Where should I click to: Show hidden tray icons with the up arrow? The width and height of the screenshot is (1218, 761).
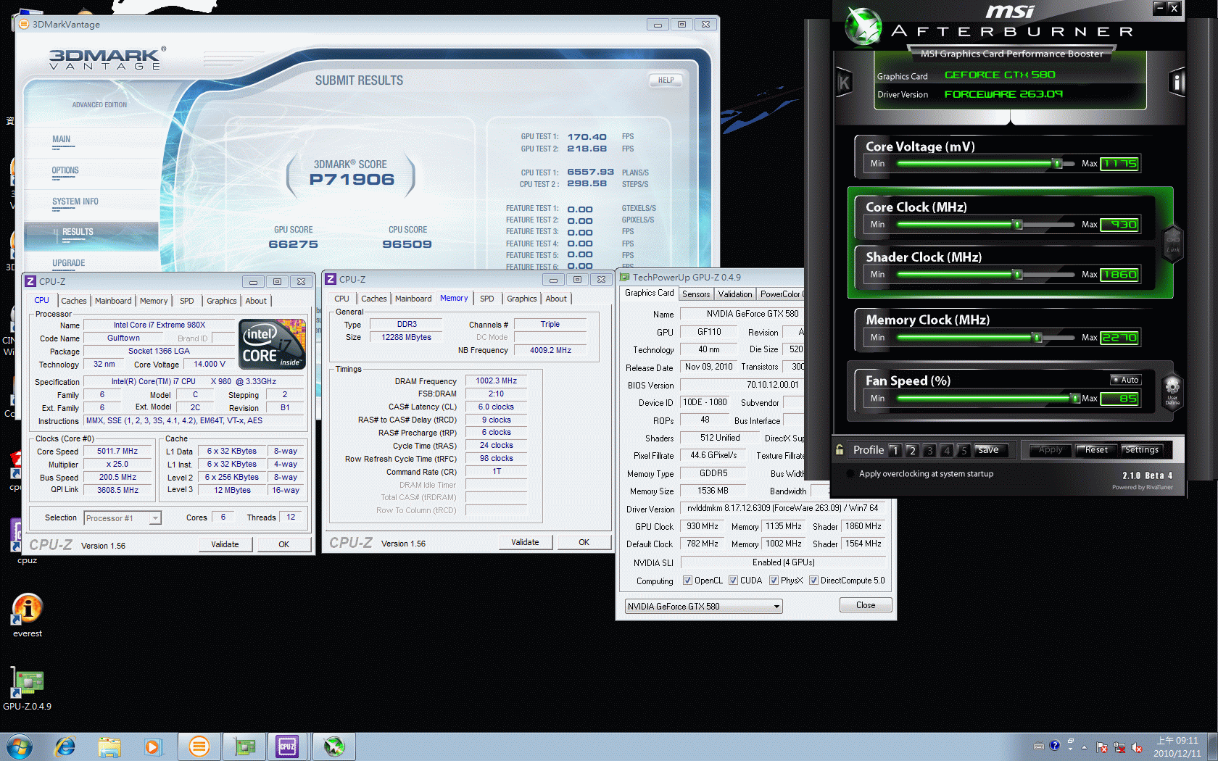coord(1084,747)
